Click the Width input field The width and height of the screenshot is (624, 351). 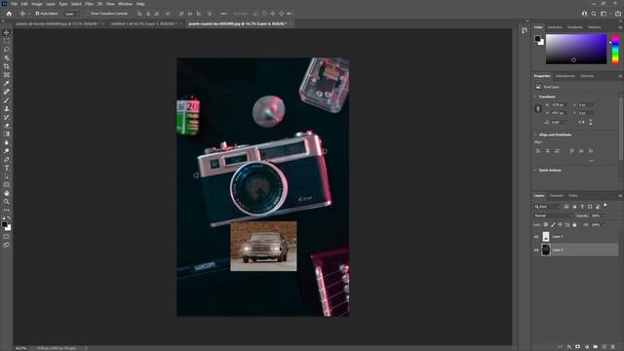(x=560, y=105)
